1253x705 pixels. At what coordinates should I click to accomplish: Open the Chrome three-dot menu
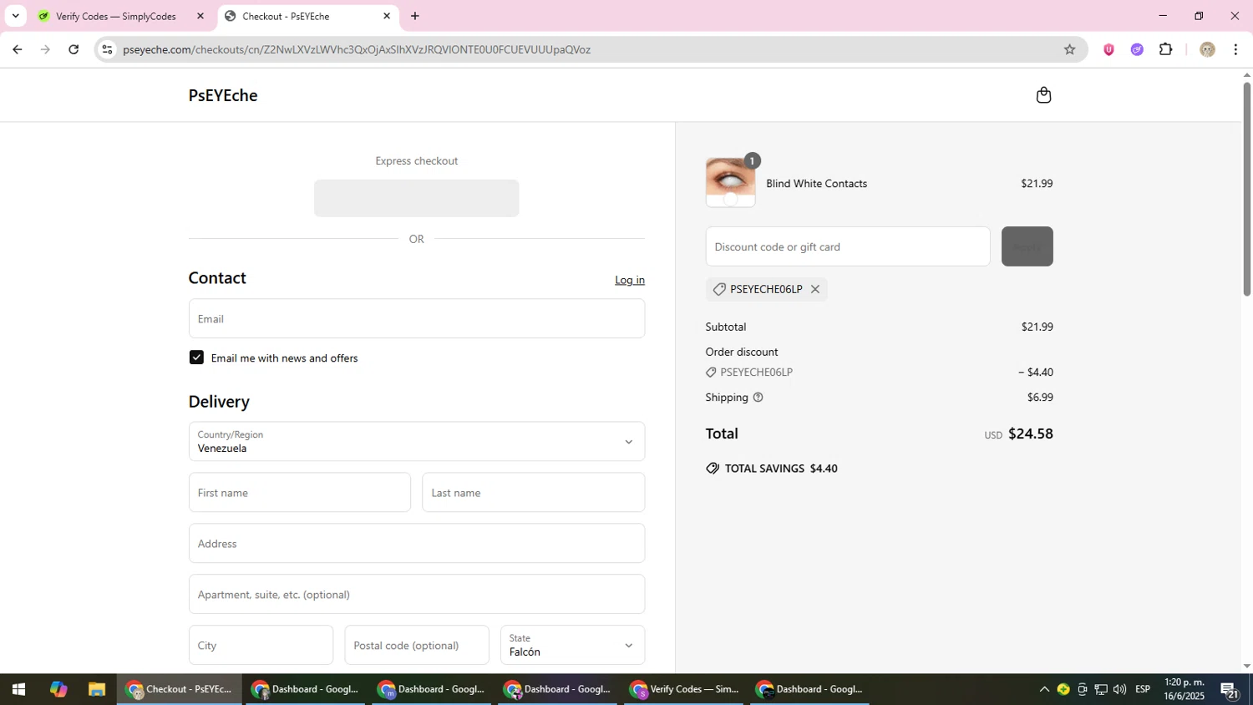pyautogui.click(x=1235, y=49)
